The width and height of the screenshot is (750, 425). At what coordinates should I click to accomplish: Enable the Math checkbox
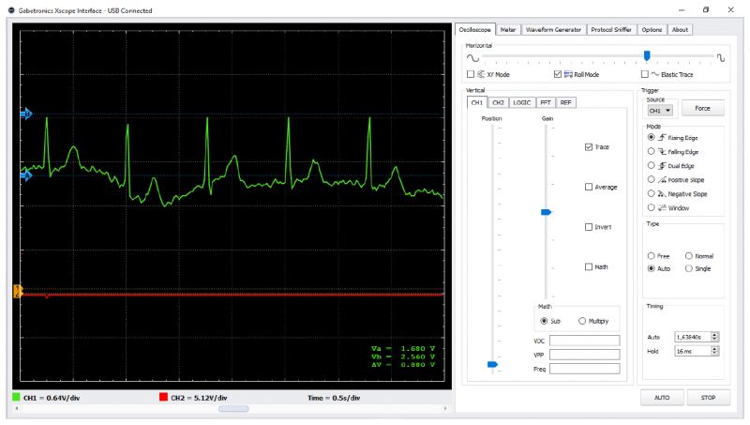(589, 267)
